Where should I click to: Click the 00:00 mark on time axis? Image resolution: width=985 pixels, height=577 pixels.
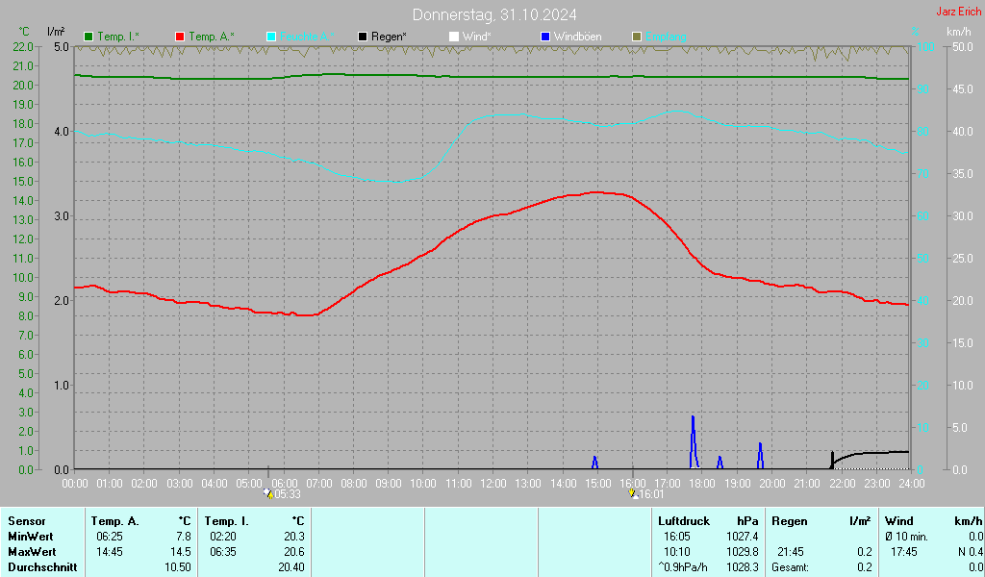tap(75, 484)
